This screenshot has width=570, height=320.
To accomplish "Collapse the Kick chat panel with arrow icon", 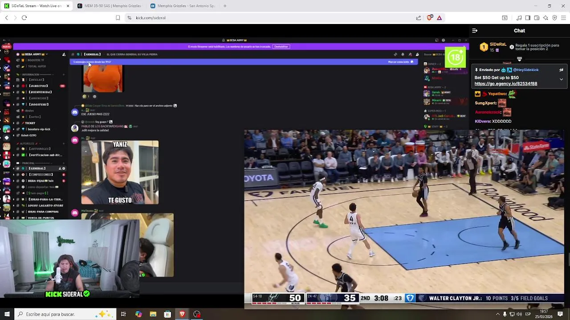I will [x=475, y=31].
